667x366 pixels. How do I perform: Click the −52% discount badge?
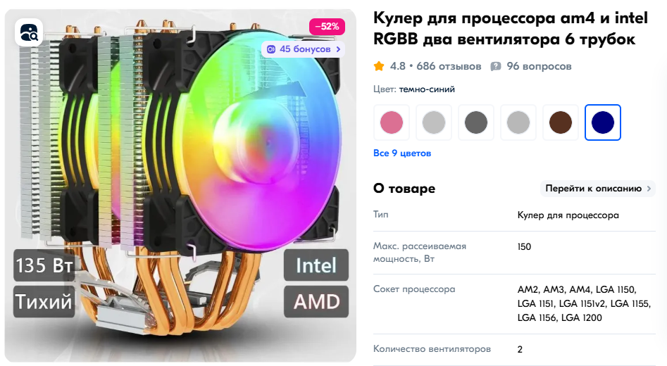pyautogui.click(x=327, y=26)
